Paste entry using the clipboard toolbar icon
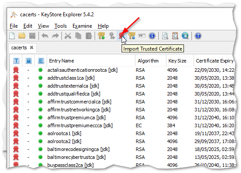Viewport: 241px width, 173px height. [x=89, y=36]
